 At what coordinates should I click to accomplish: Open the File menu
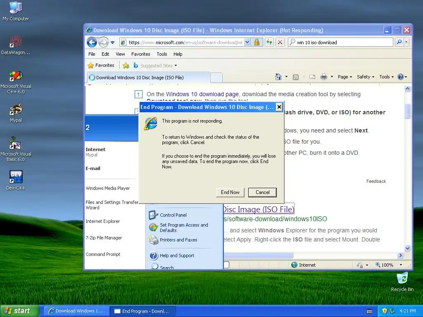point(92,54)
